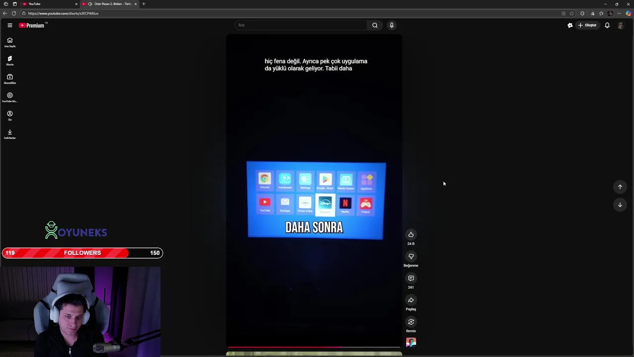
Task: Open Abonelikler in the sidebar
Action: (x=9, y=79)
